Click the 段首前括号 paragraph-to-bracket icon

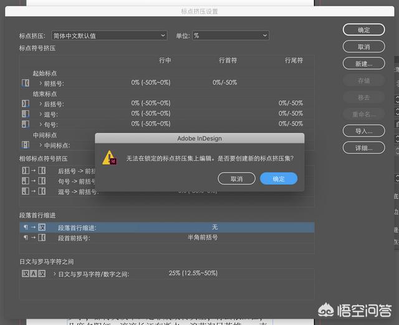pos(34,238)
